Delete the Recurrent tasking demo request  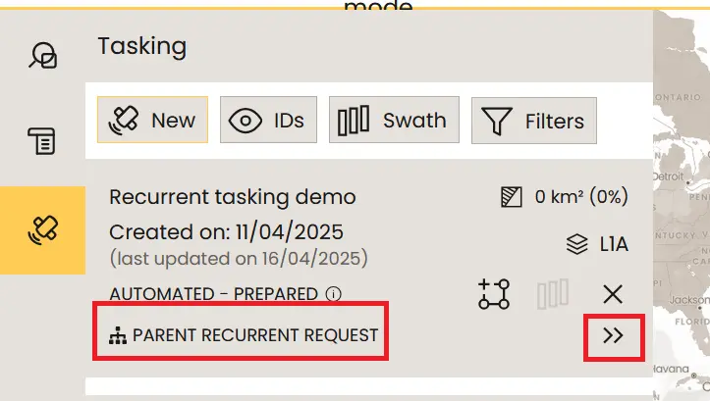click(x=613, y=294)
